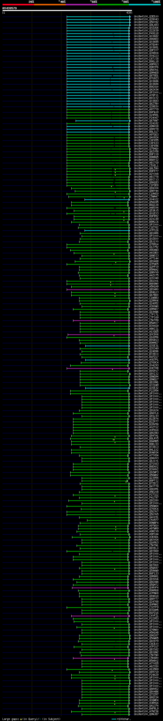Image resolution: width=163 pixels, height=721 pixels.
Task: Select hit label UniRef100_Q42434
Action: pos(146,90)
